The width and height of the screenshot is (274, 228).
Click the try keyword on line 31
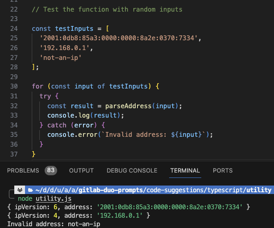(45, 96)
